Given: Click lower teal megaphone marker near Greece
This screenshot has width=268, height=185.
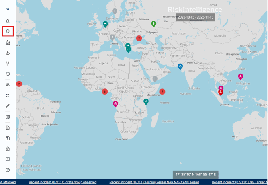Looking at the screenshot, I should click(128, 49).
